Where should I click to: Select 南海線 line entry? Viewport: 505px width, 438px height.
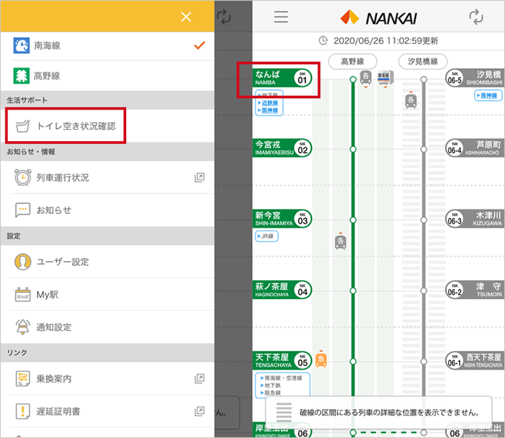[x=107, y=46]
